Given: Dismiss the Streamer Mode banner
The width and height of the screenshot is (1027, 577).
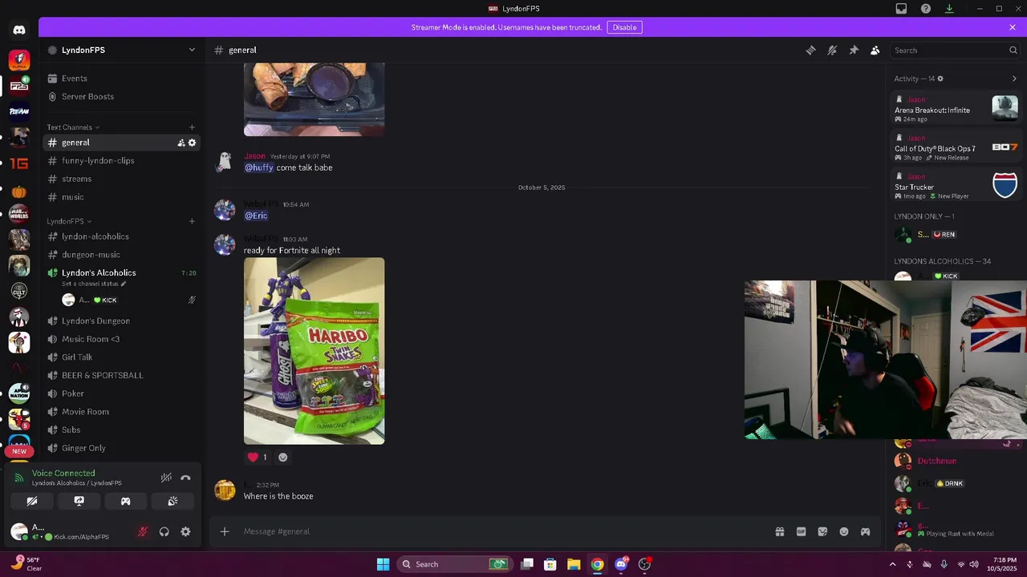Looking at the screenshot, I should [x=1013, y=27].
